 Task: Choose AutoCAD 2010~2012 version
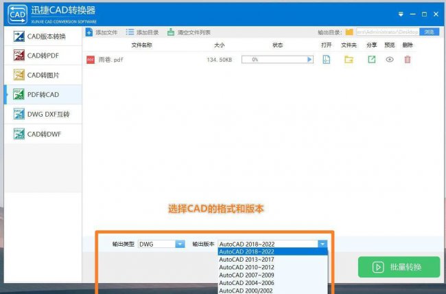coord(273,267)
